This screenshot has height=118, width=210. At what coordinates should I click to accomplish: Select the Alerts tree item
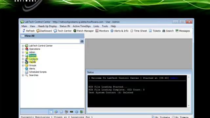[x=32, y=69]
